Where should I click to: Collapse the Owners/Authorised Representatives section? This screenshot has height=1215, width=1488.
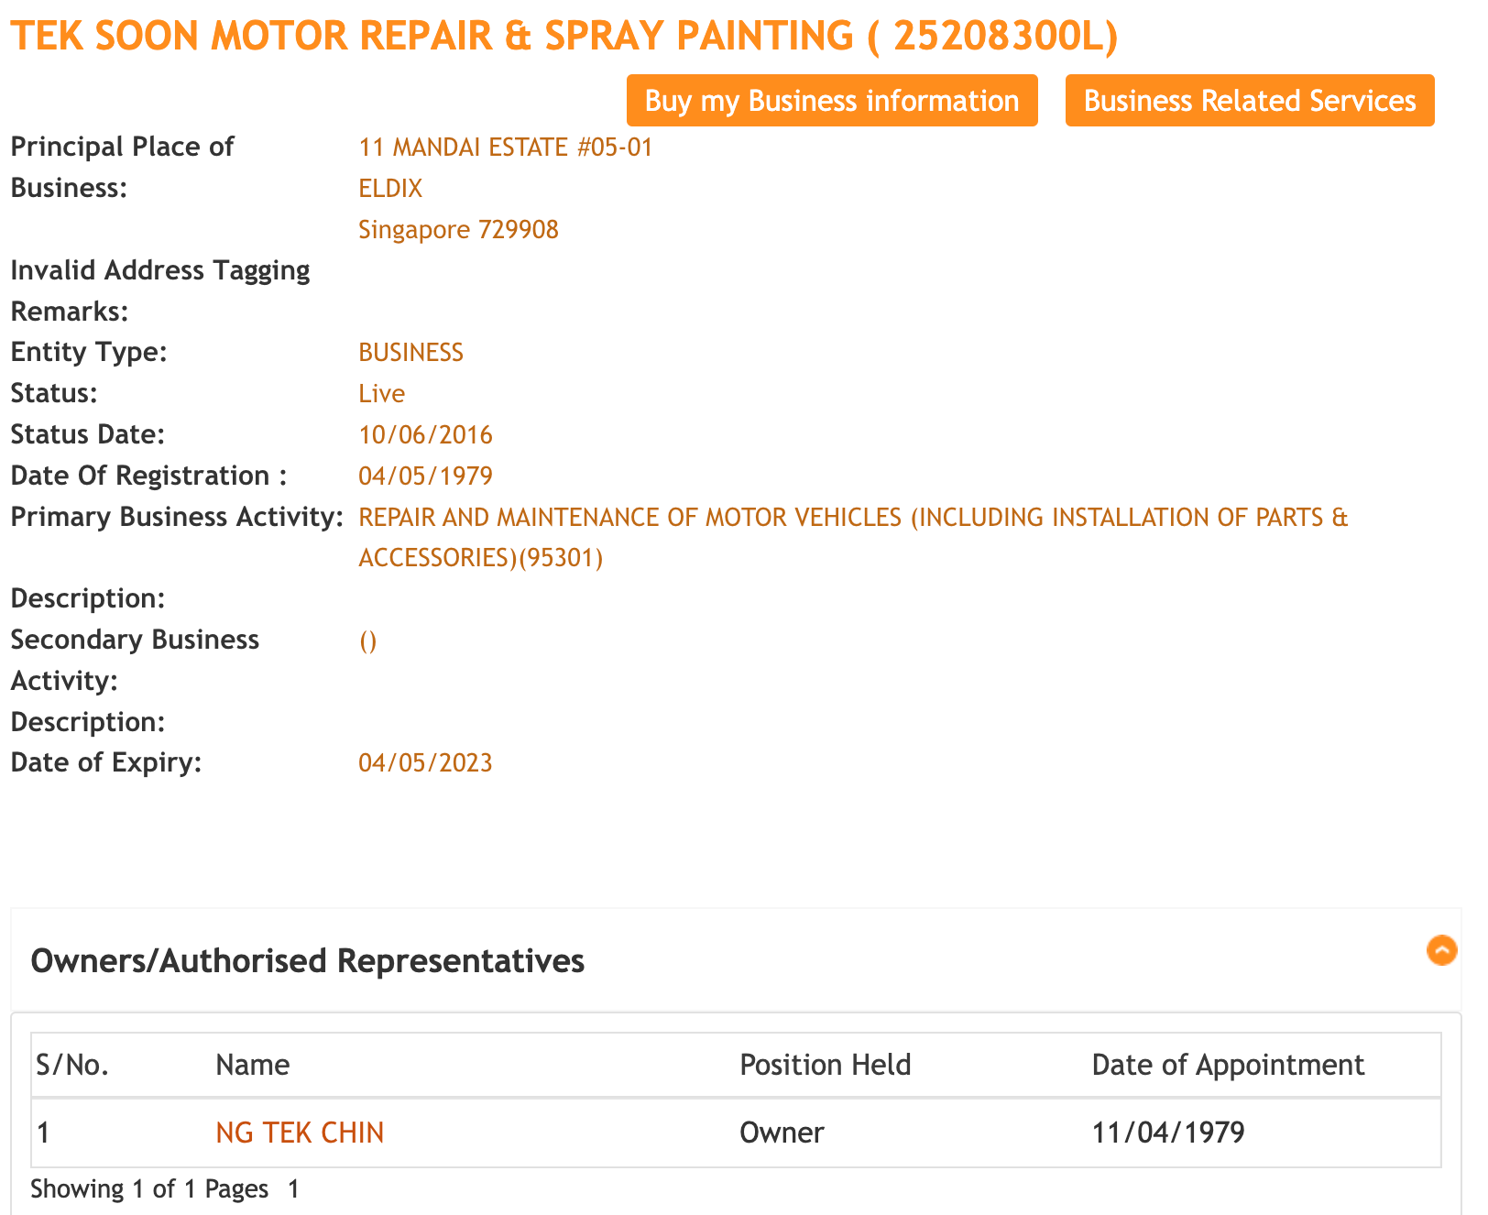1441,950
